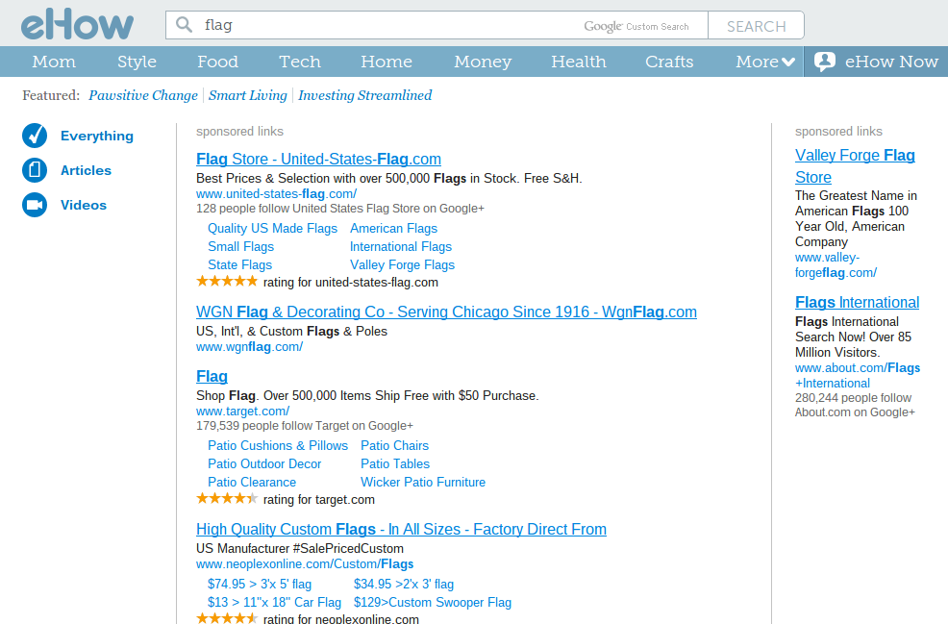
Task: Click the document icon beside Articles
Action: pos(35,170)
